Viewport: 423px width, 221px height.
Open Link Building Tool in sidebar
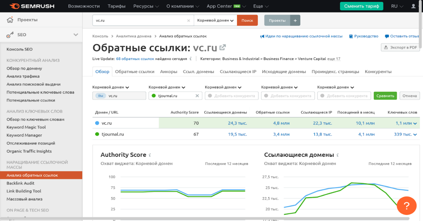pyautogui.click(x=24, y=191)
